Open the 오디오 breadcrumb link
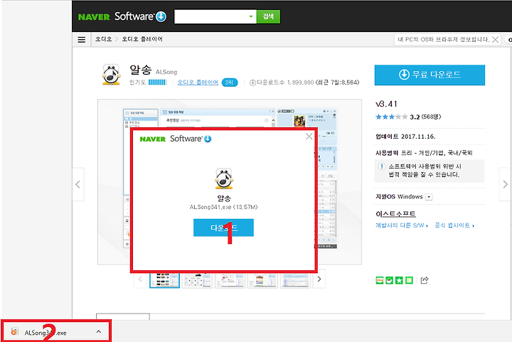Viewport: 512px width, 342px height. coord(103,39)
